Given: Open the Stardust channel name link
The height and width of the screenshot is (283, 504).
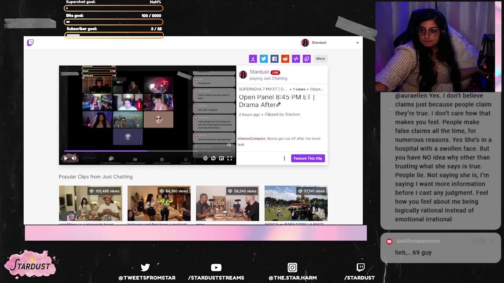Looking at the screenshot, I should (x=259, y=72).
